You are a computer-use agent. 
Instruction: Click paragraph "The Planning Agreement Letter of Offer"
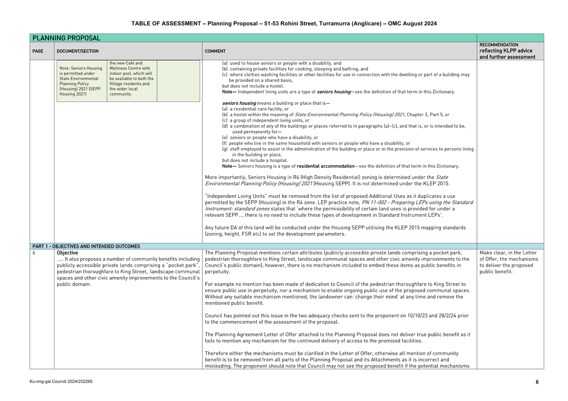pyautogui.click(x=338, y=337)
